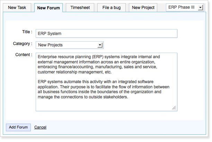
Task: Click the New Projects category dropdown text
Action: coord(66,45)
